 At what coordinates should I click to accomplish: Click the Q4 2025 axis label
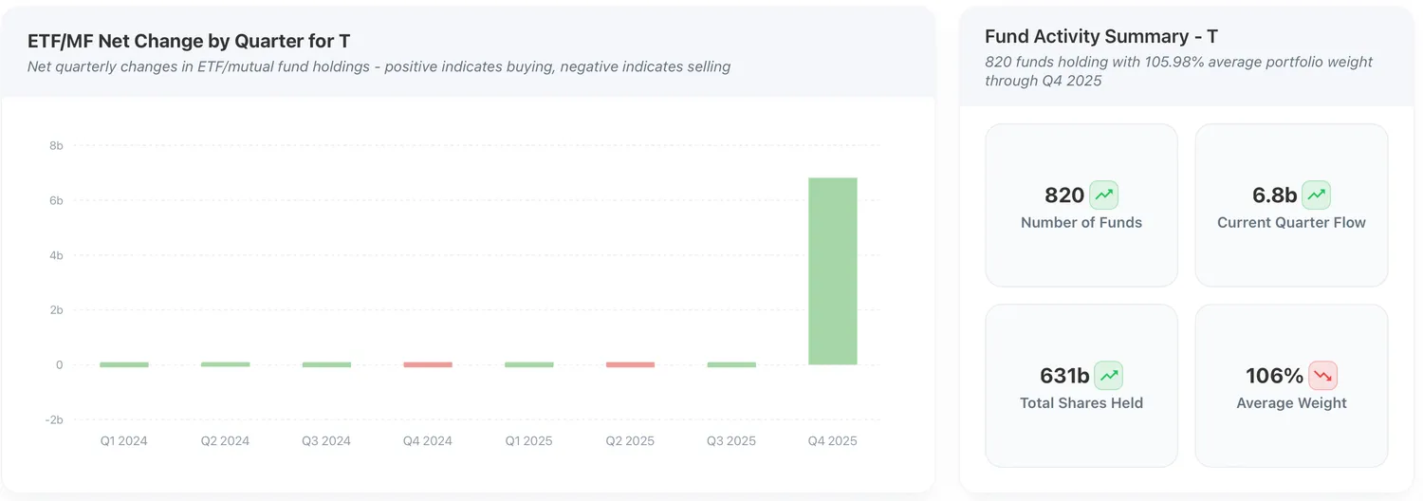(x=832, y=441)
